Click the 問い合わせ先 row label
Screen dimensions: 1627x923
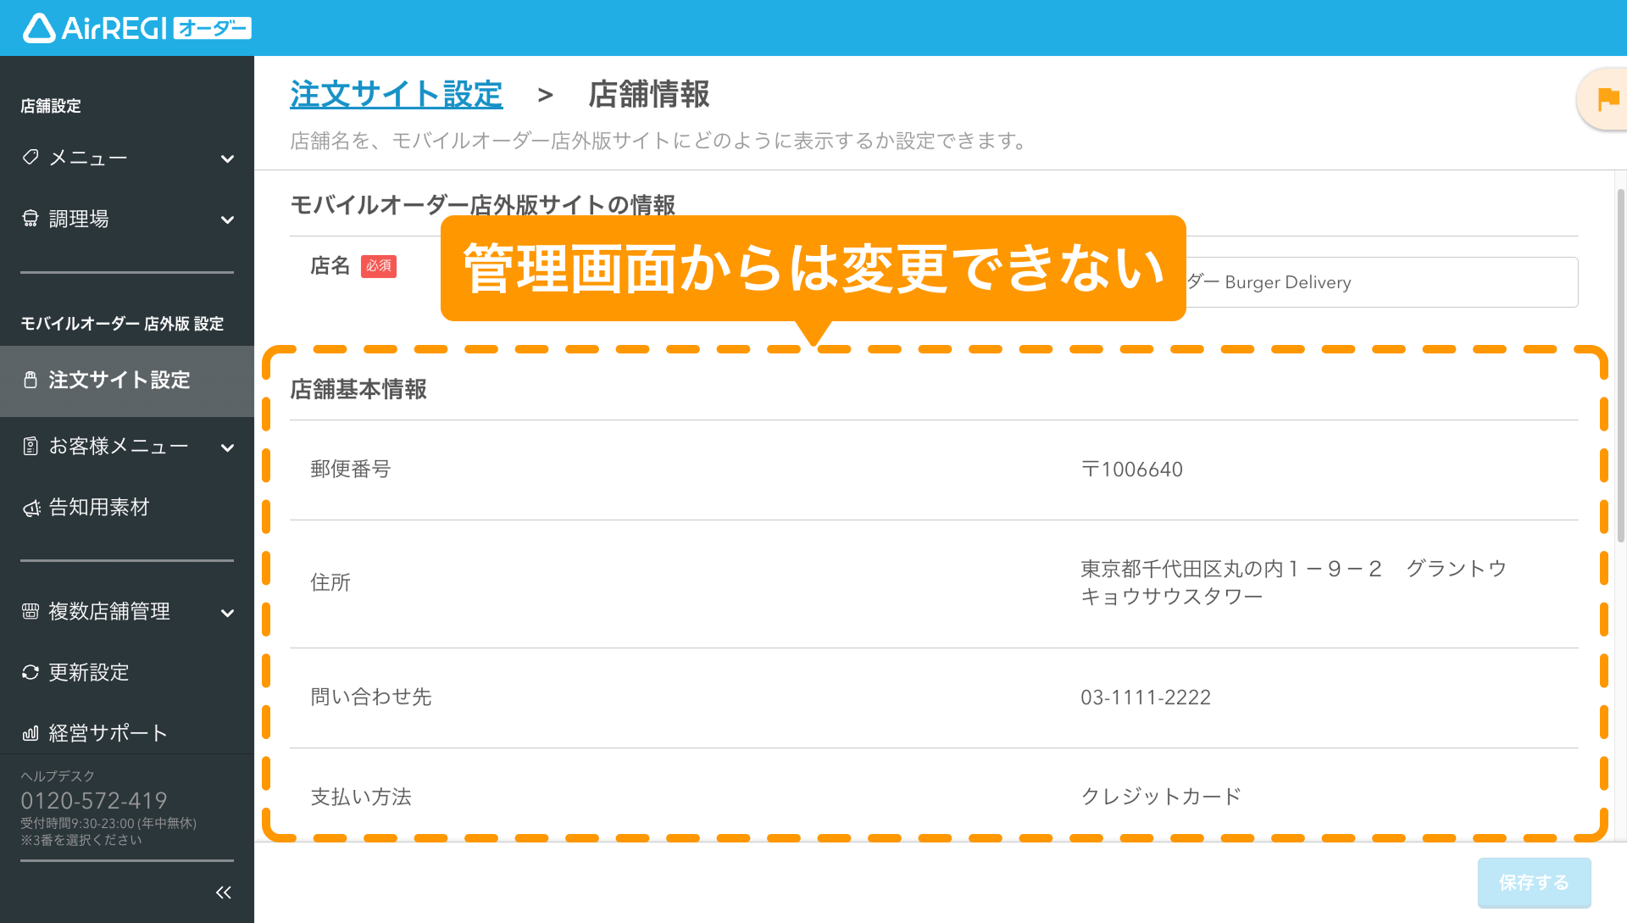[x=371, y=697]
